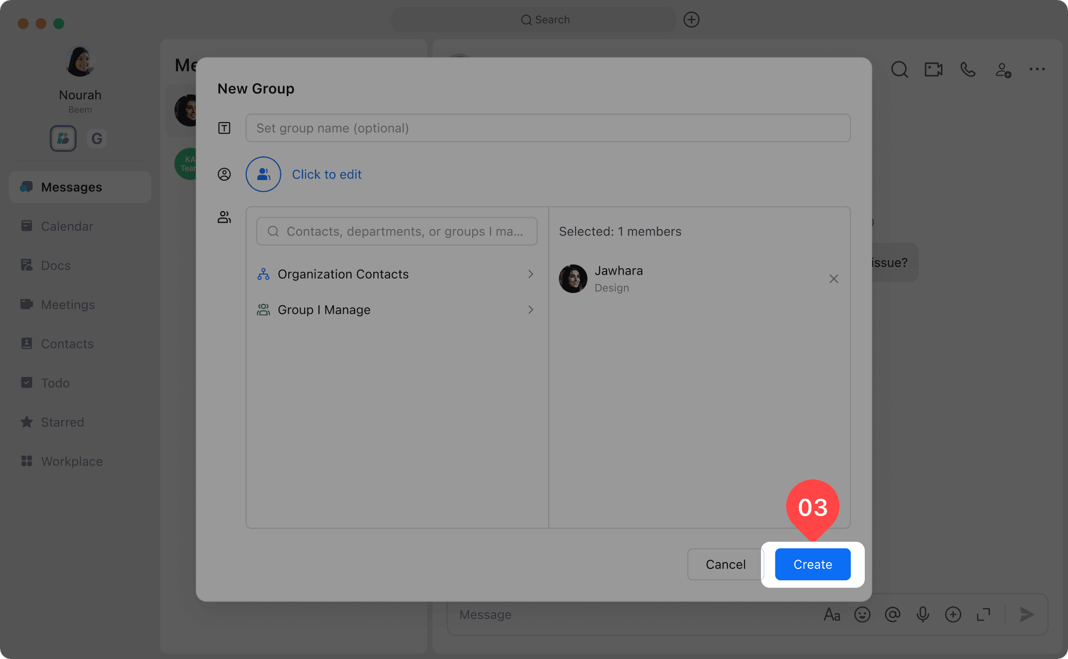Open the Docs sidebar tab
This screenshot has width=1068, height=659.
(x=55, y=266)
